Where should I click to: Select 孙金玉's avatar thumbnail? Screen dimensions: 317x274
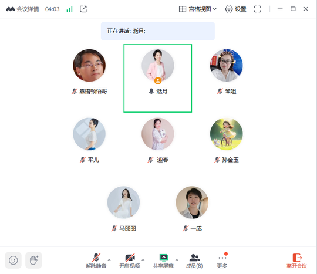pos(227,134)
